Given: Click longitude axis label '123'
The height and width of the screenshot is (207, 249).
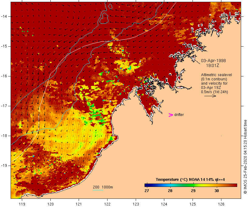Looking at the screenshot, I should coord(136,204).
